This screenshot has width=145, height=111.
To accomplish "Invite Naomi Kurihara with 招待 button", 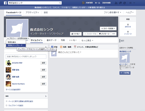I will 43,84.
